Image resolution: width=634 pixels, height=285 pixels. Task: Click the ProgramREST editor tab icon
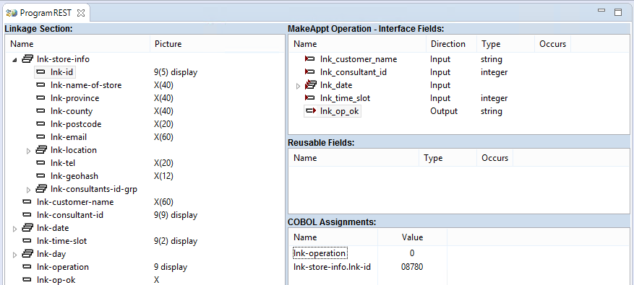pyautogui.click(x=12, y=13)
